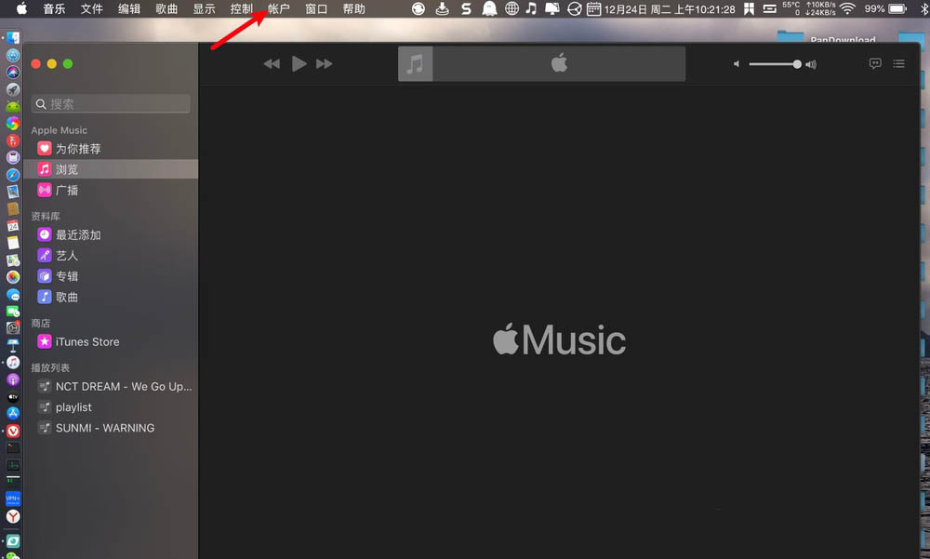
Task: Open 广播 radio section
Action: (111, 190)
